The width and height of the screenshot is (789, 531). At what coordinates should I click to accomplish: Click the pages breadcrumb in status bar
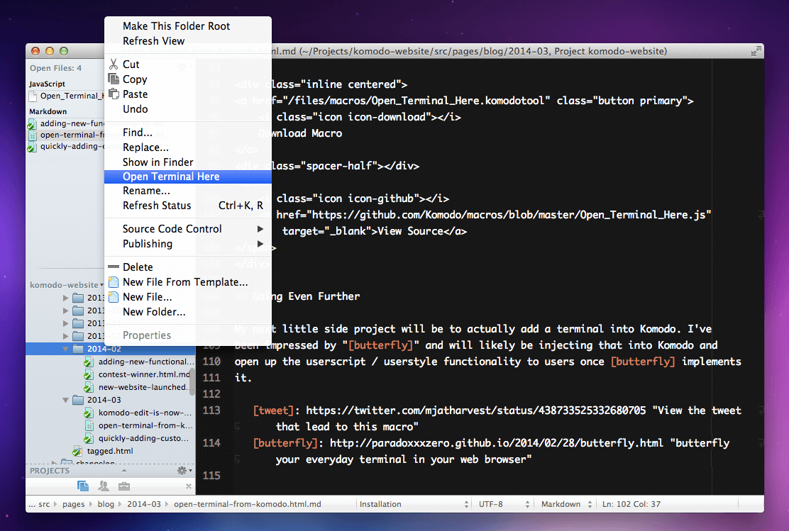74,504
